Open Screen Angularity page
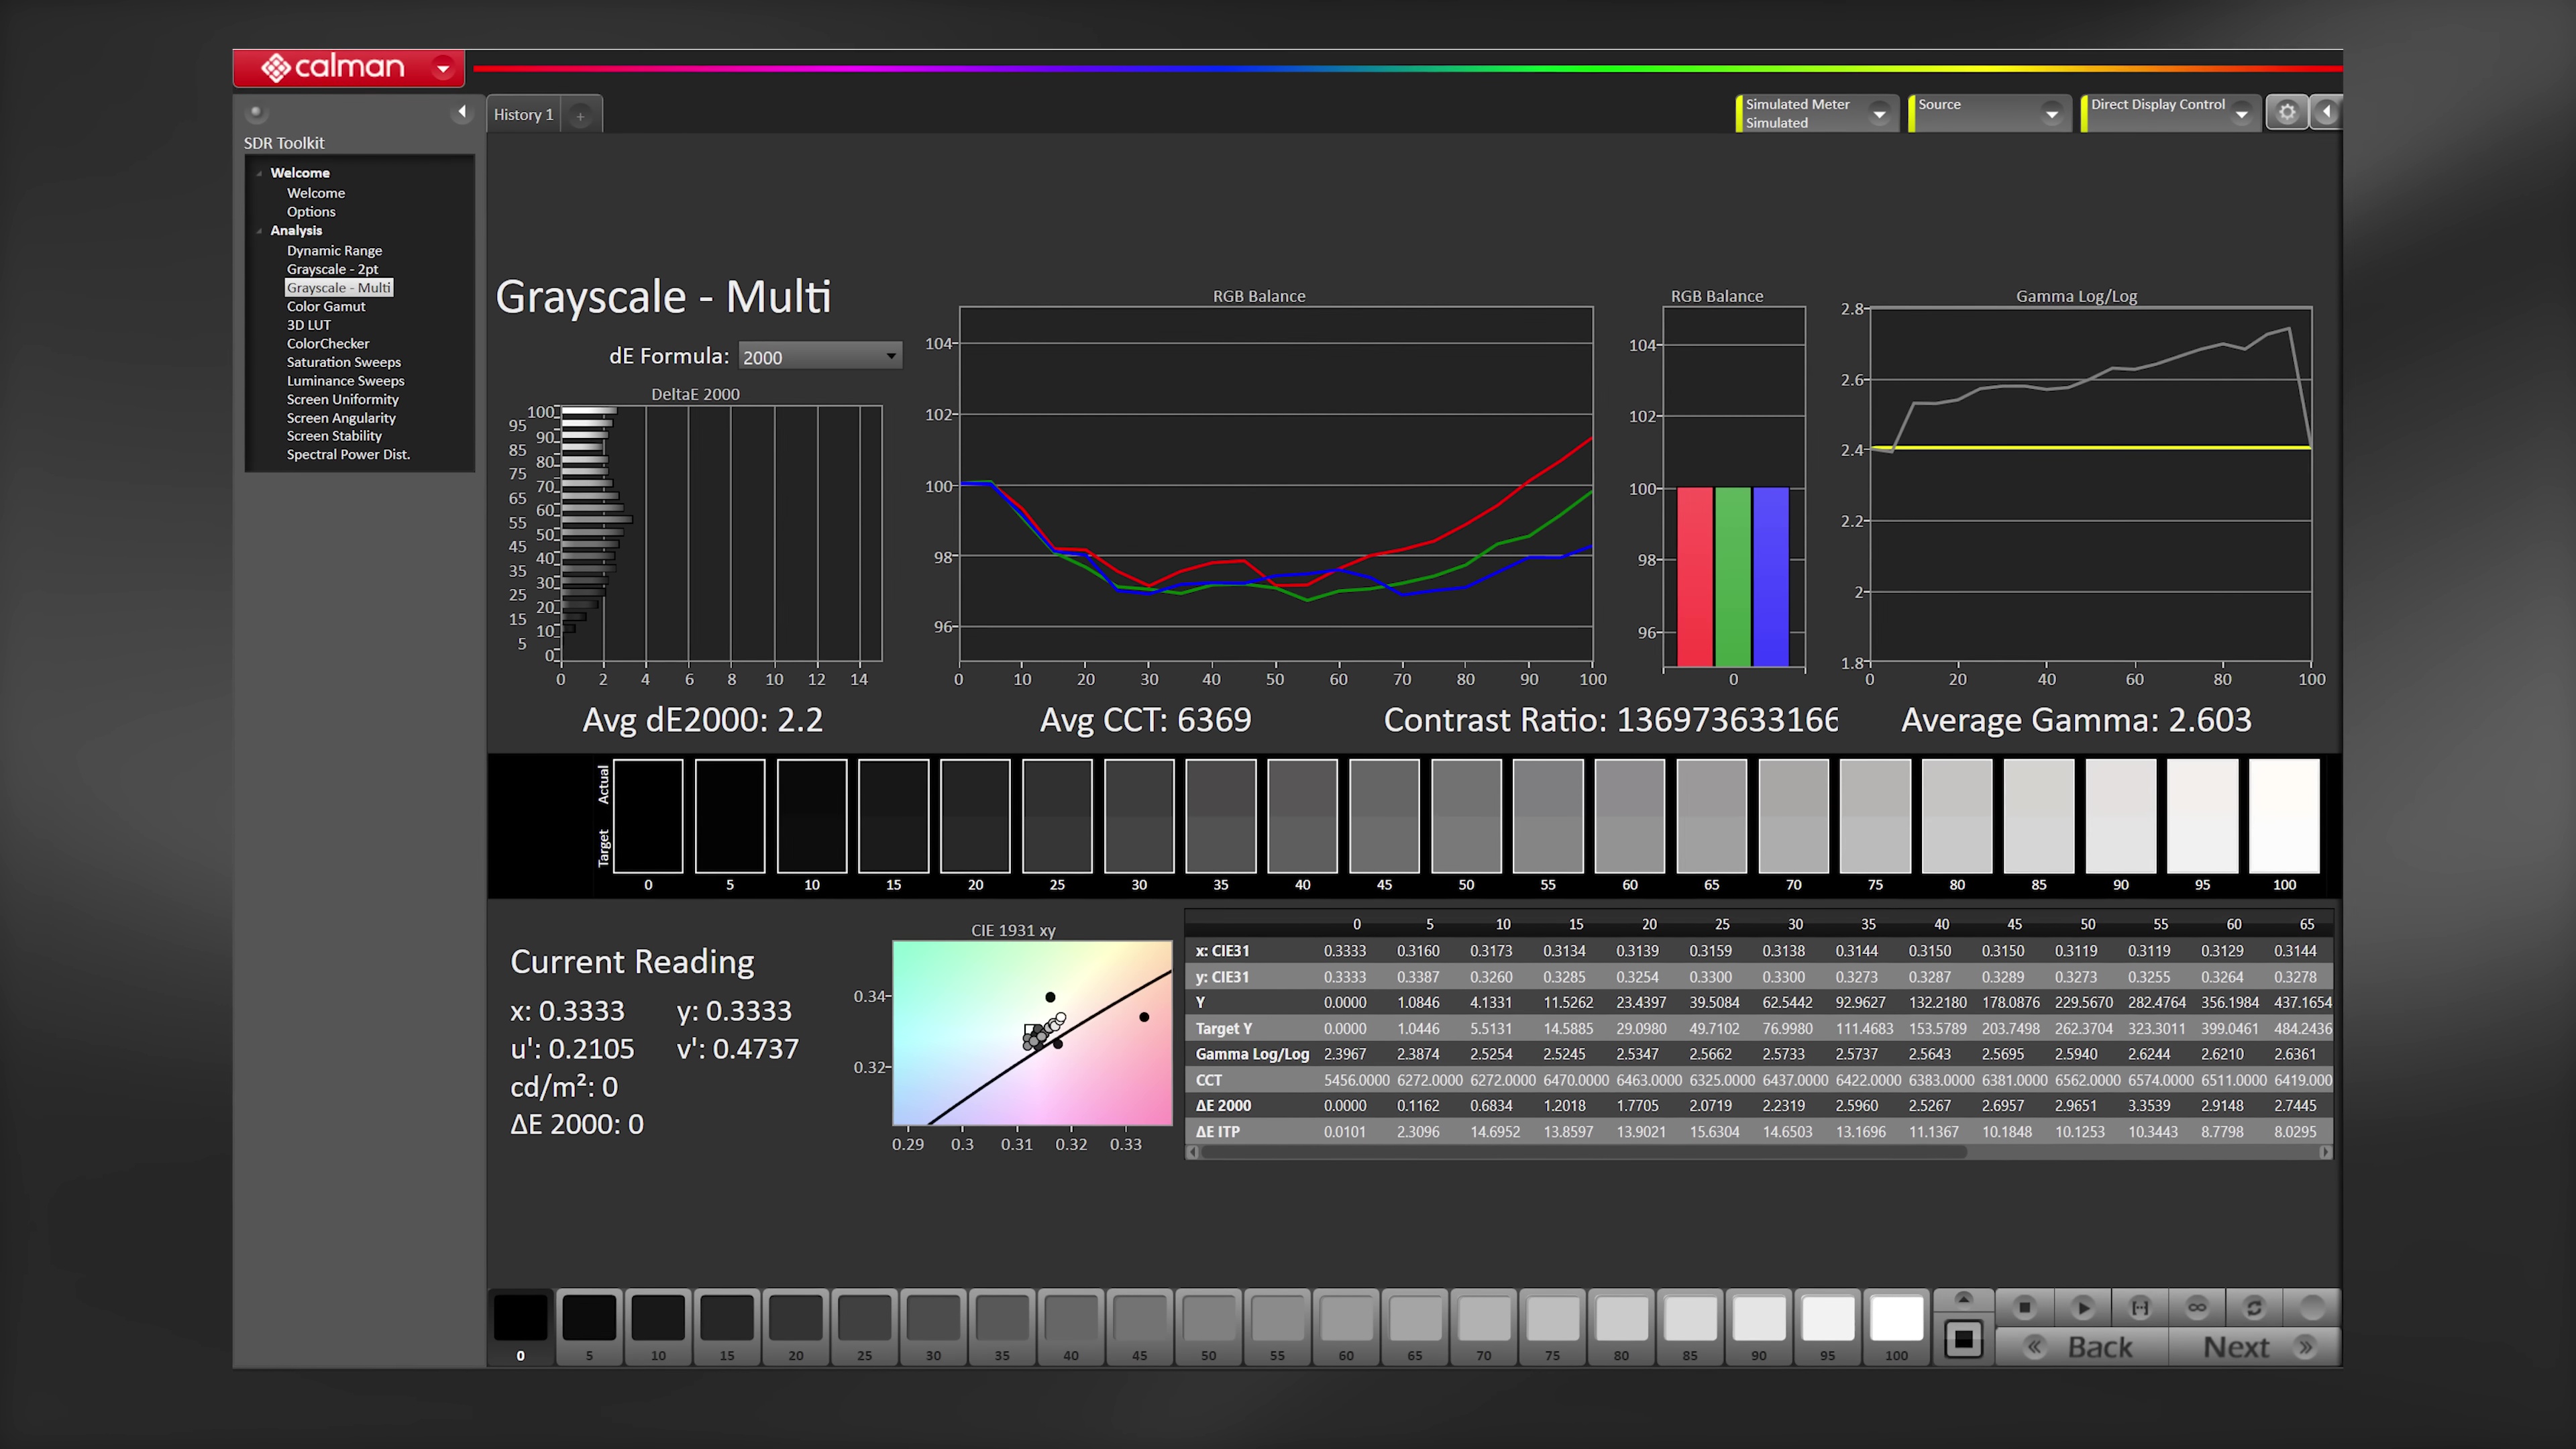This screenshot has width=2576, height=1449. pyautogui.click(x=341, y=418)
